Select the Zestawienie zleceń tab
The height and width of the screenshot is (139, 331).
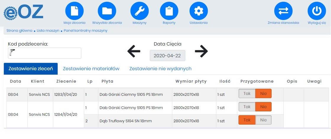[31, 69]
